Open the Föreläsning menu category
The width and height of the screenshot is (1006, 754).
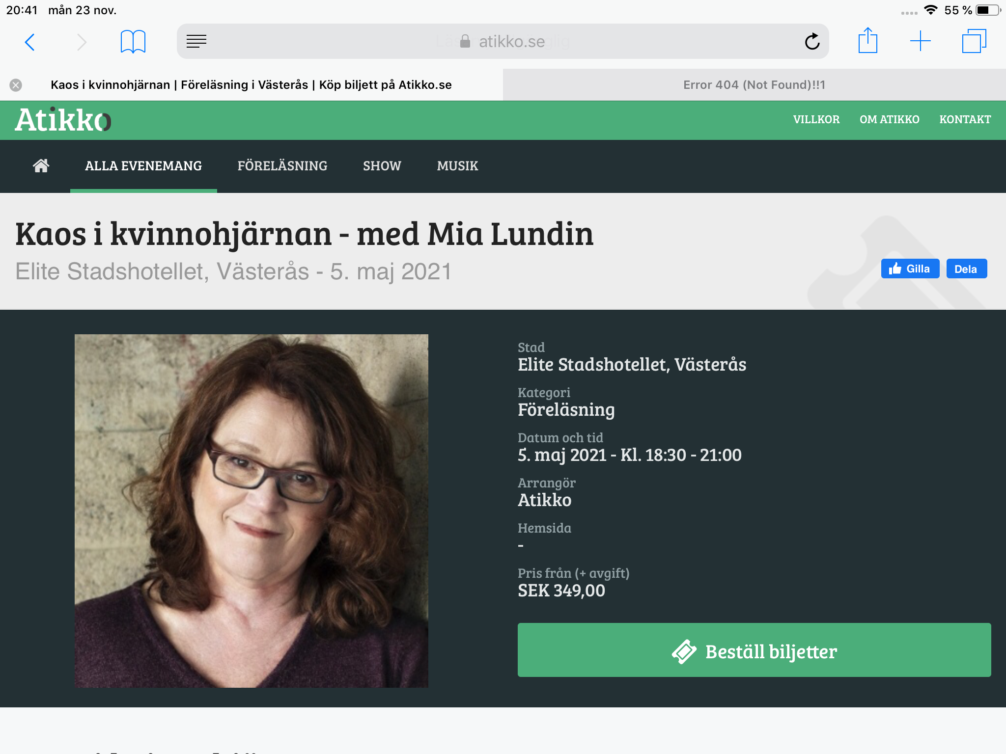click(x=282, y=166)
